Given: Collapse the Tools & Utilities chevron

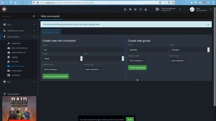Looking at the screenshot, I should tap(34, 37).
